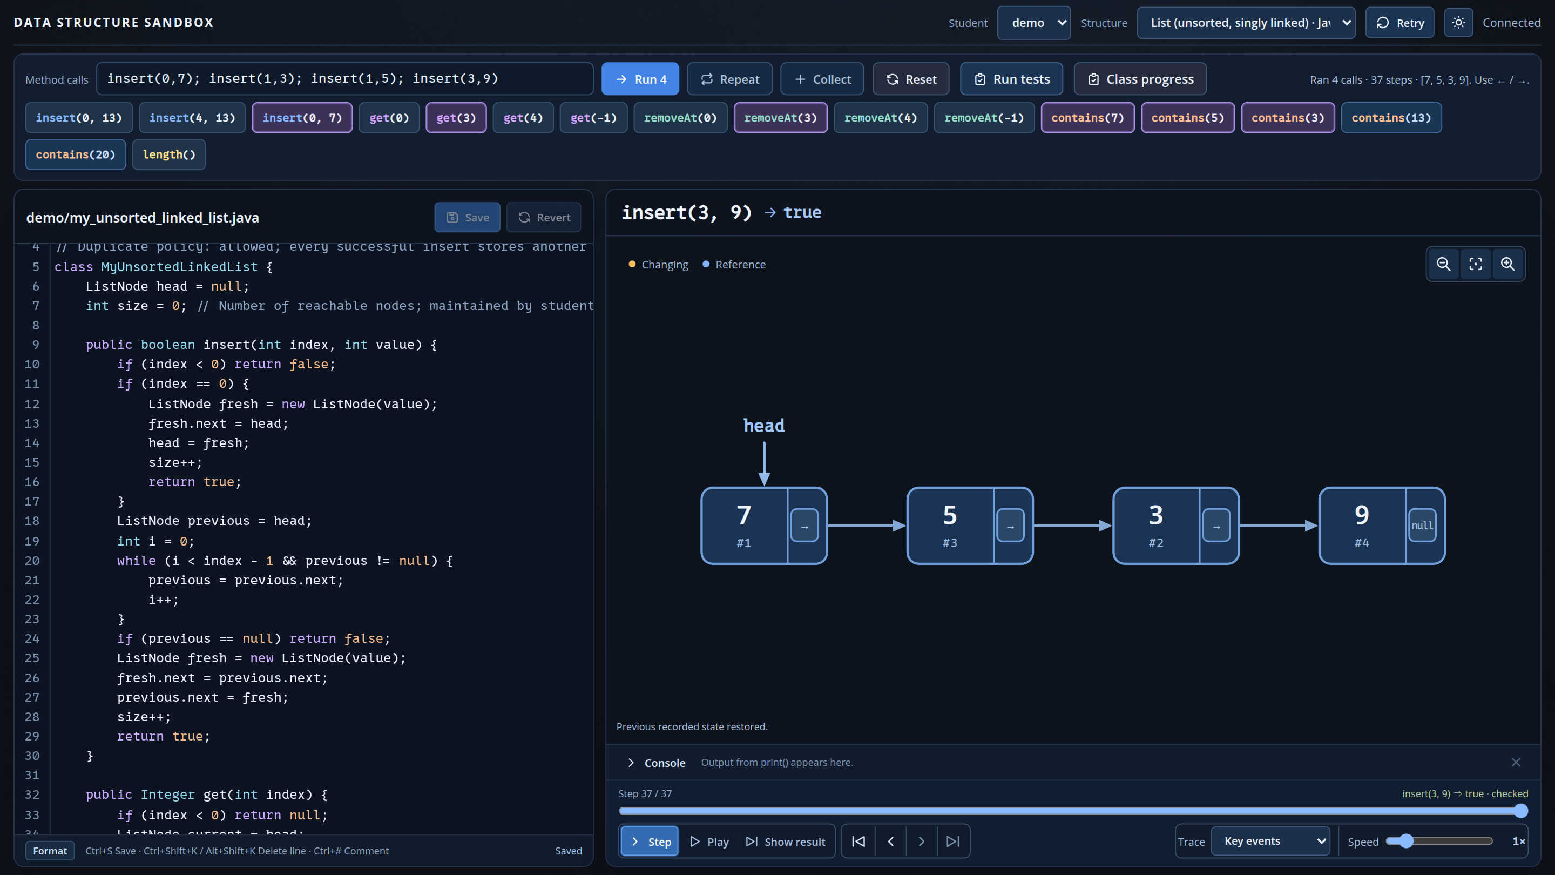Open the Structure dropdown
This screenshot has width=1555, height=875.
1246,23
